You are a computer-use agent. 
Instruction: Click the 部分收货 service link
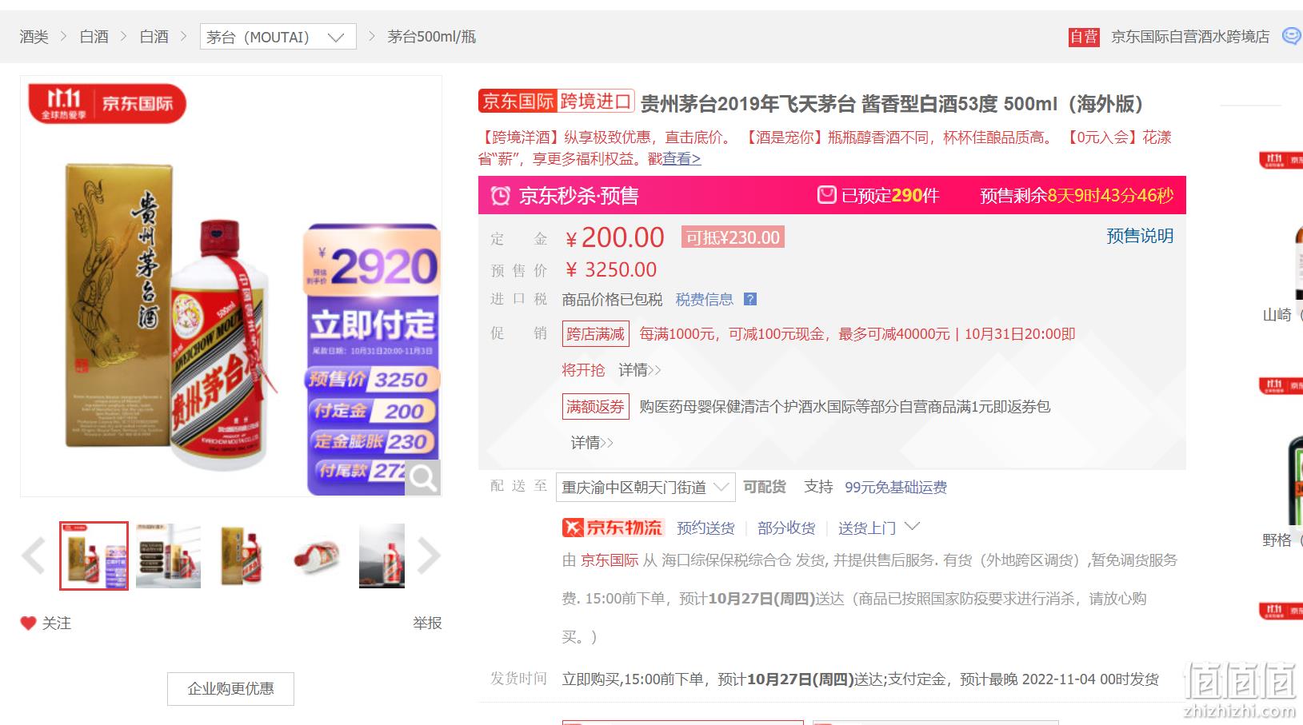click(x=786, y=528)
